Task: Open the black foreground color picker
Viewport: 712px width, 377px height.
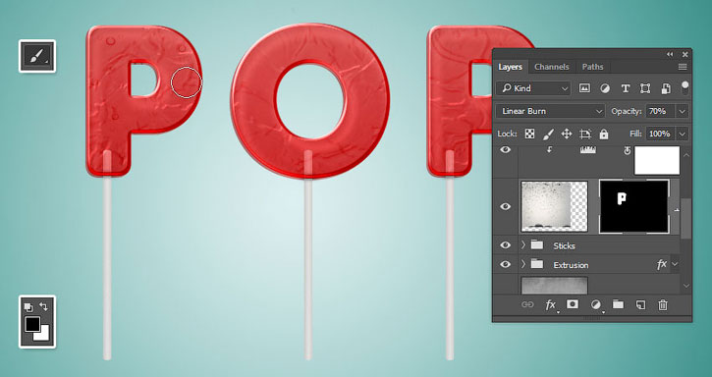Action: click(x=31, y=324)
